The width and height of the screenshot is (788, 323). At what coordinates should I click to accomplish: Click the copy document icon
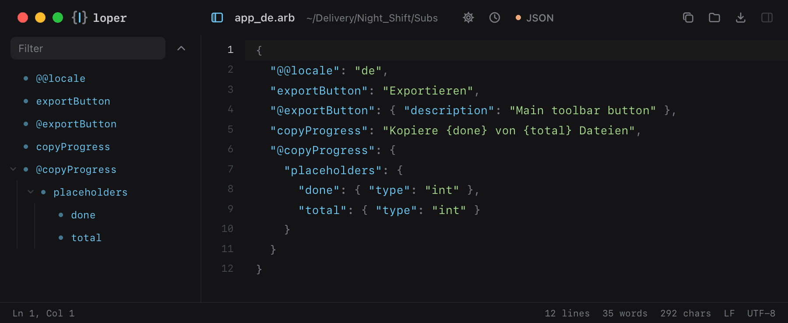tap(688, 18)
